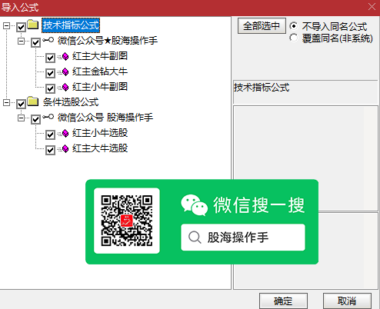Toggle the 红主大牛选股 checkbox
380x309 pixels.
tap(50, 150)
